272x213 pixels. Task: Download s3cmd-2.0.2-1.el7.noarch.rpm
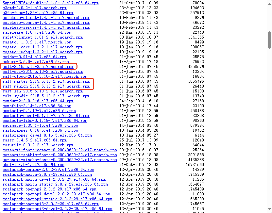pos(35,8)
